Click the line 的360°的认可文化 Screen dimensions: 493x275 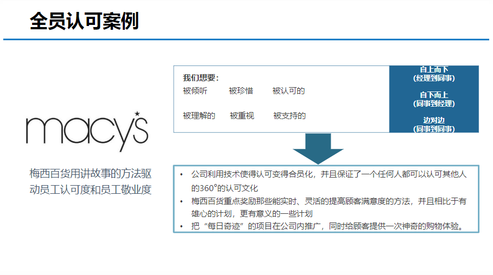coord(224,188)
